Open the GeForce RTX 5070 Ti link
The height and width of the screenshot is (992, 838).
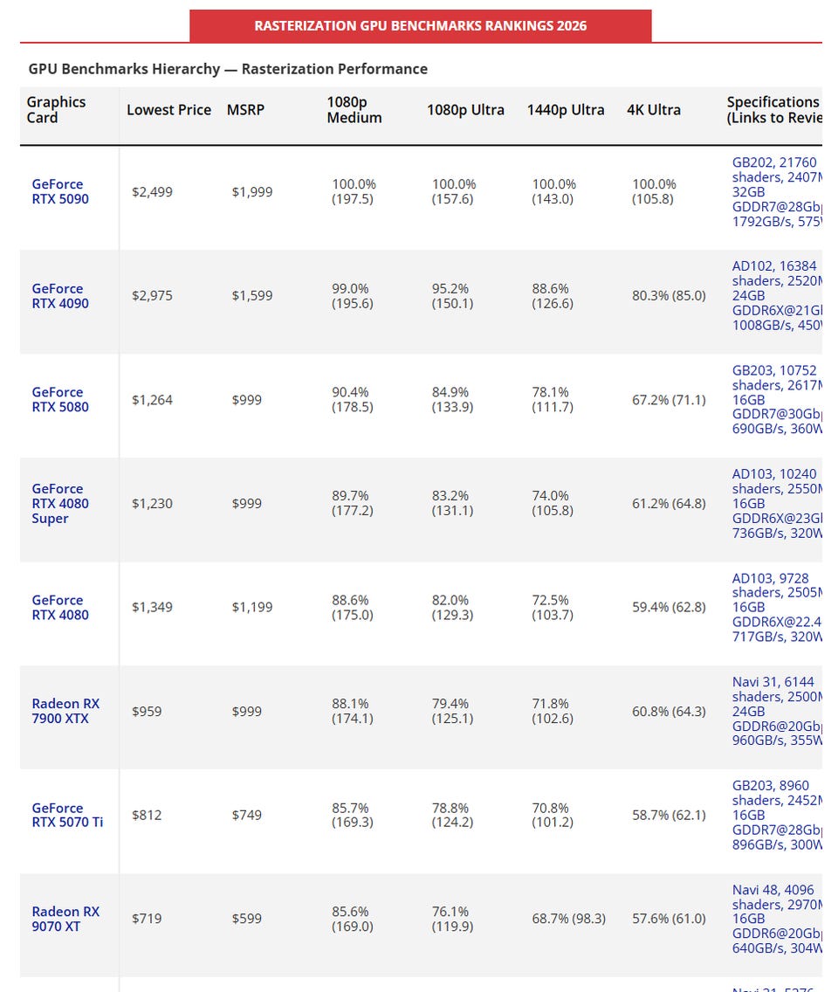pyautogui.click(x=67, y=815)
